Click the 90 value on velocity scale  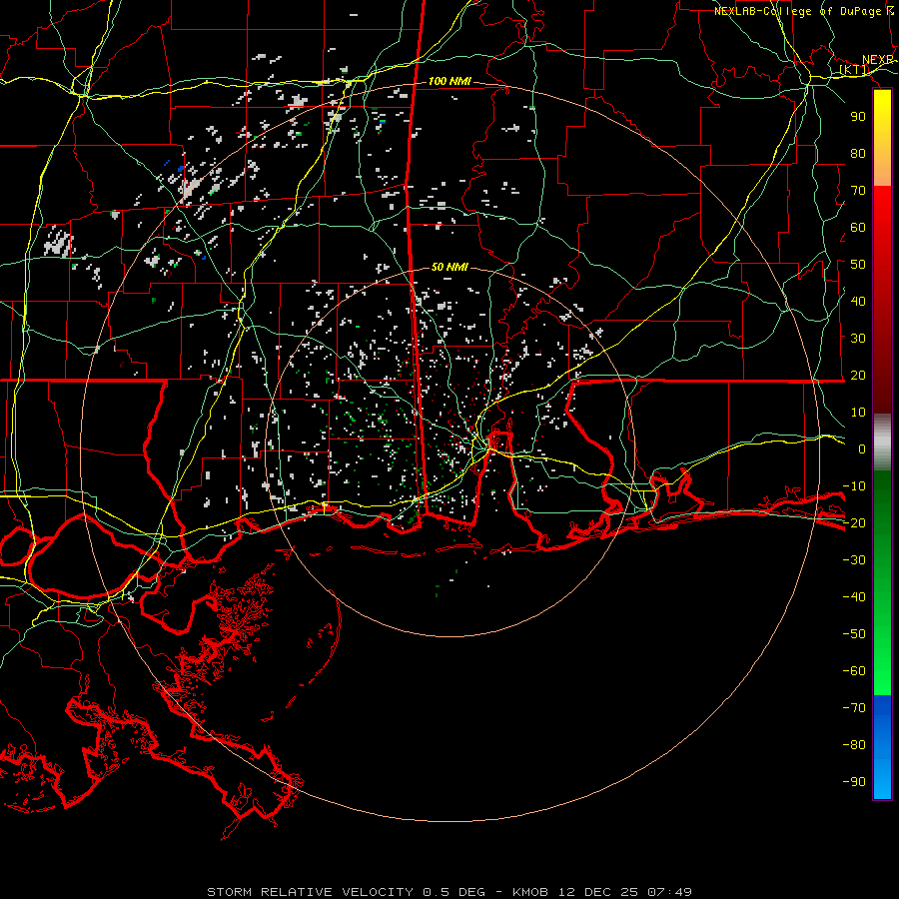[858, 117]
